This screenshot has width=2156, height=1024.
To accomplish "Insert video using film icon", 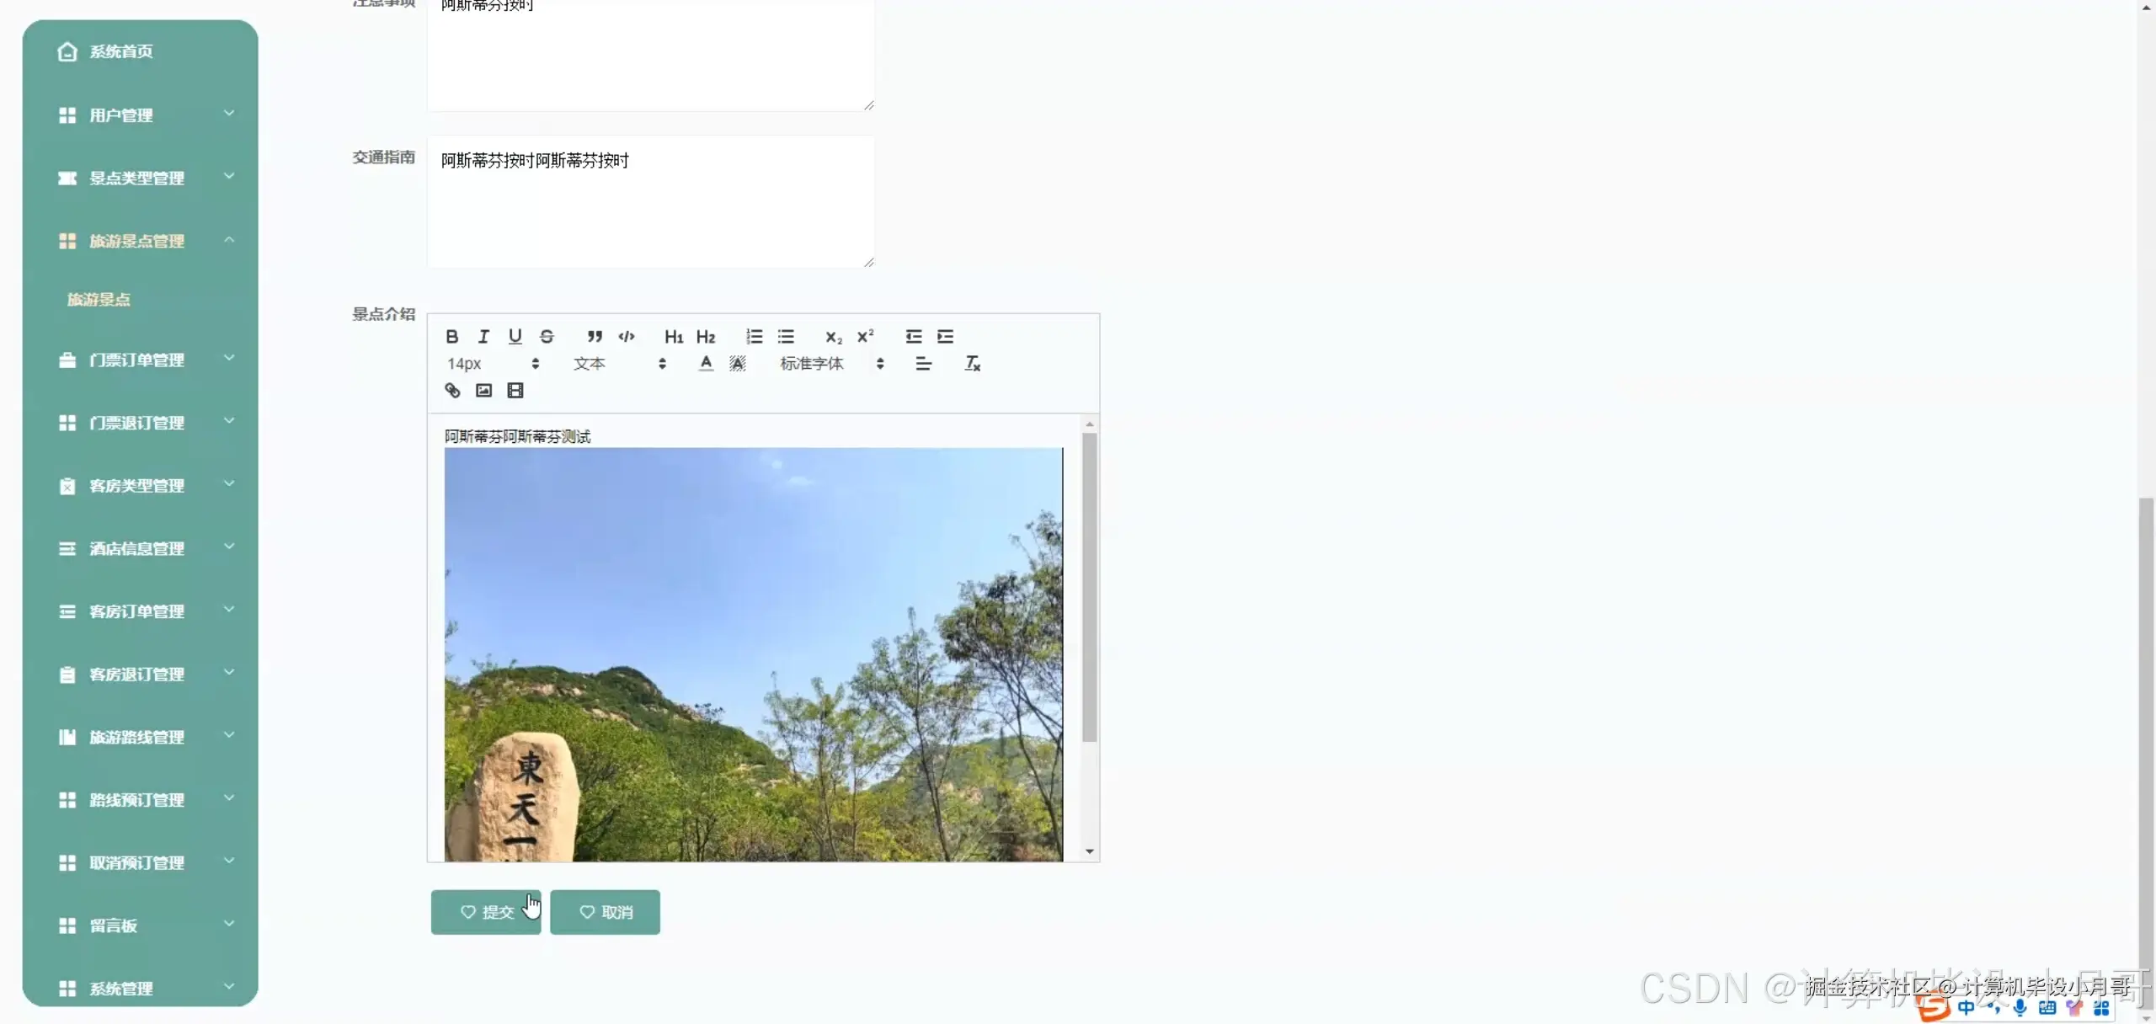I will 515,391.
